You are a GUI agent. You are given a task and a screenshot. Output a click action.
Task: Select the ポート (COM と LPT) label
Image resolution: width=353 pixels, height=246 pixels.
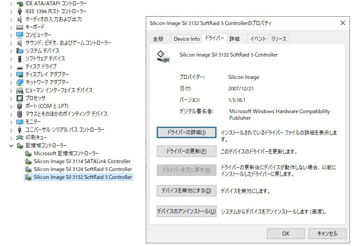click(x=47, y=106)
